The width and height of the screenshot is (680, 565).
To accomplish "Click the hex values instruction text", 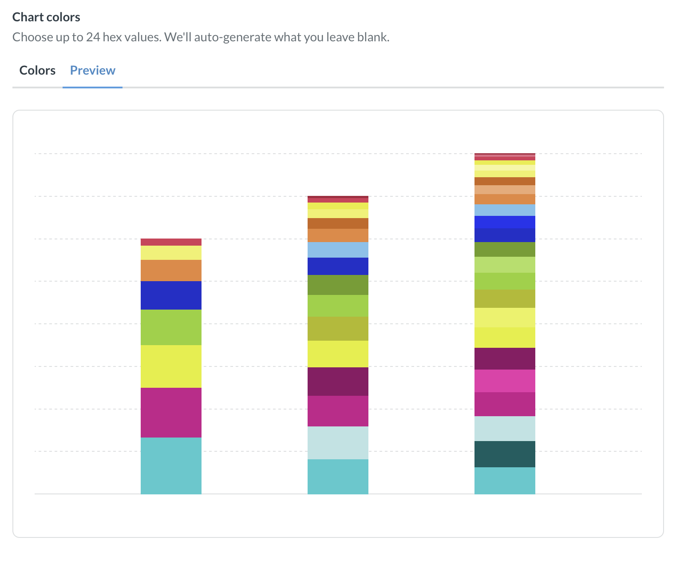I will [201, 37].
